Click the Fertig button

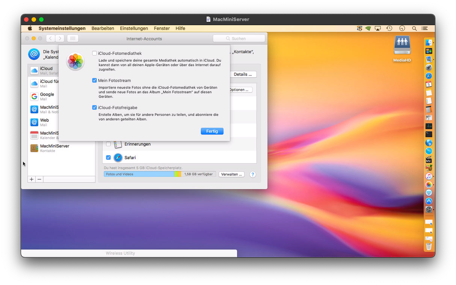pos(212,131)
